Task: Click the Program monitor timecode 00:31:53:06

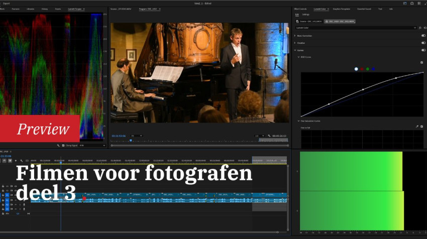Action: [x=119, y=136]
